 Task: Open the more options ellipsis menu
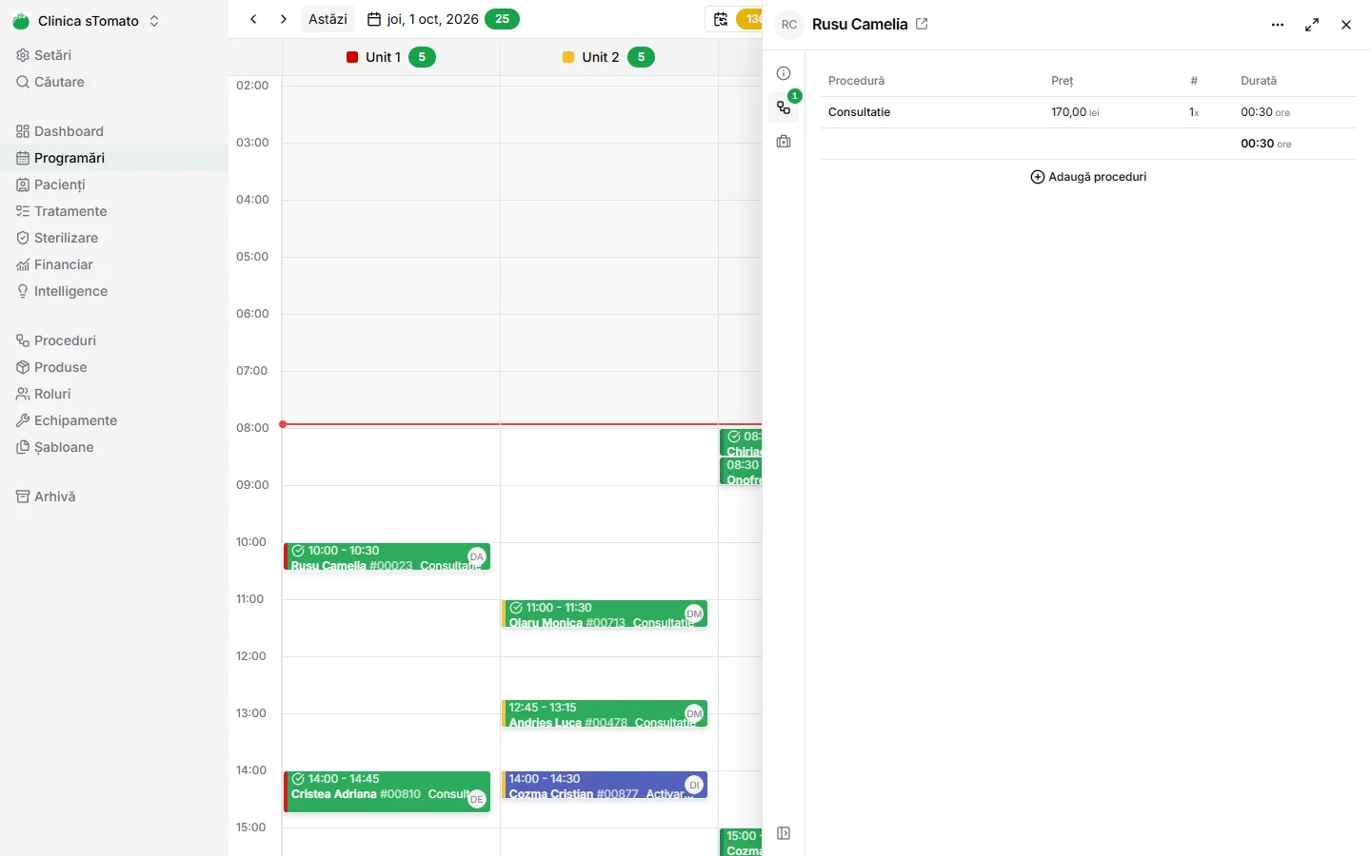tap(1278, 25)
